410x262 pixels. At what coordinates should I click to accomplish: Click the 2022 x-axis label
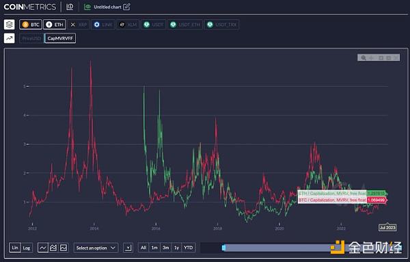pyautogui.click(x=341, y=228)
